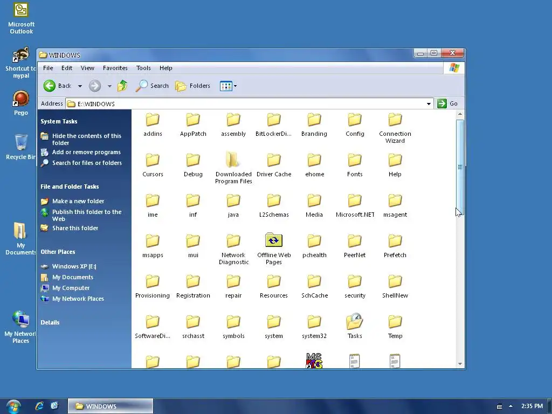The height and width of the screenshot is (414, 552).
Task: Click the grayed Forward arrow button
Action: tap(95, 86)
